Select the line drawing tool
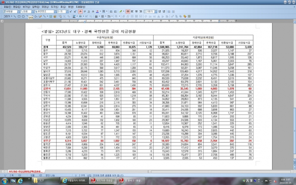The height and width of the screenshot is (185, 296). [x=15, y=16]
